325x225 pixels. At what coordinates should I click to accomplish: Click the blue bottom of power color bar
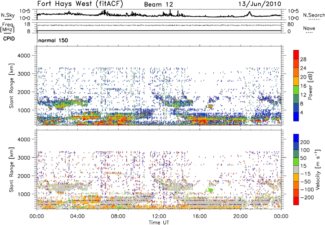[296, 117]
